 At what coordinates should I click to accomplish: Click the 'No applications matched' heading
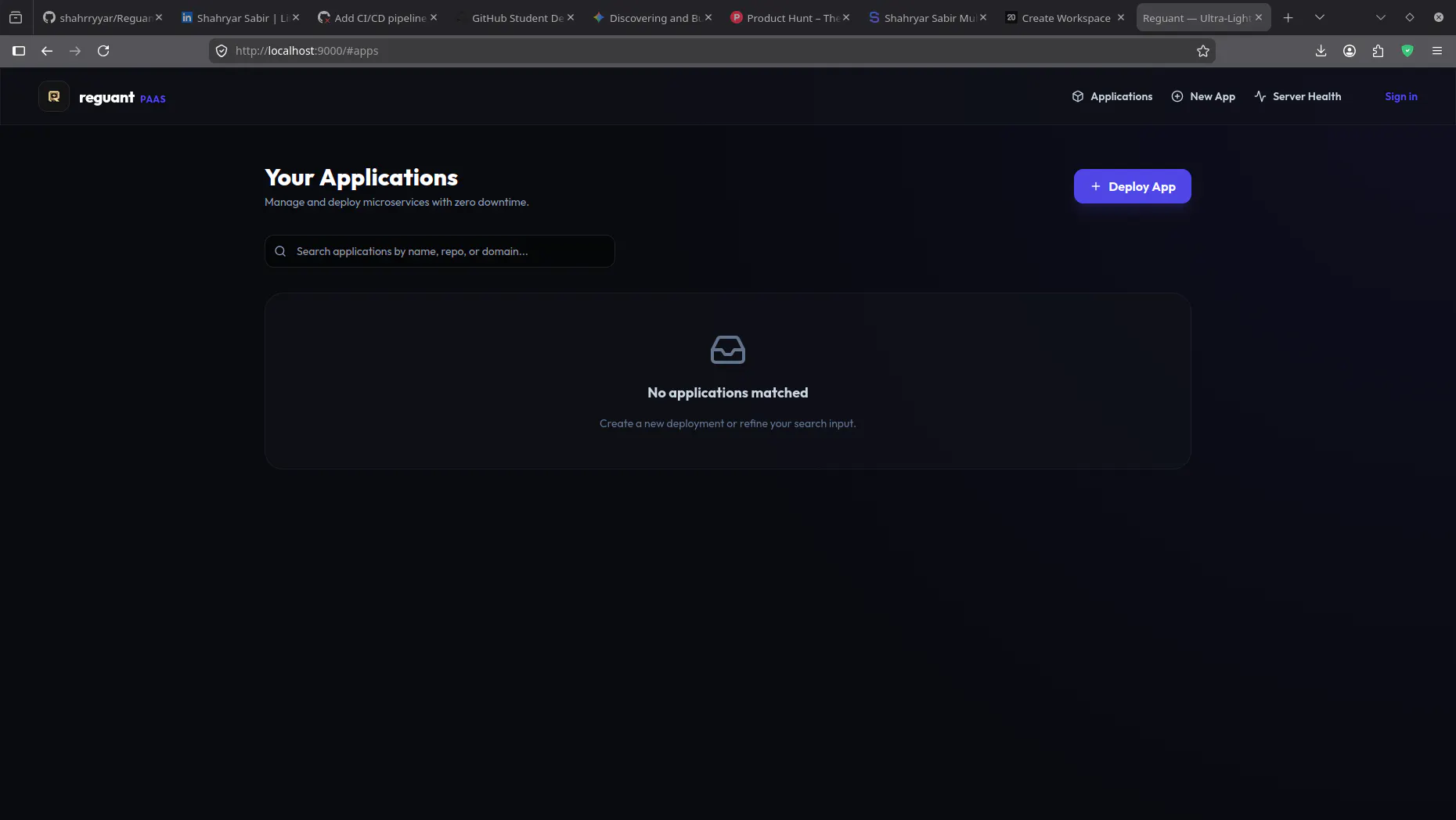point(728,393)
